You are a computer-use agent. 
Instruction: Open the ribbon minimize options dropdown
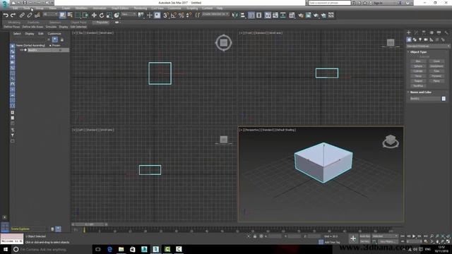[x=117, y=22]
